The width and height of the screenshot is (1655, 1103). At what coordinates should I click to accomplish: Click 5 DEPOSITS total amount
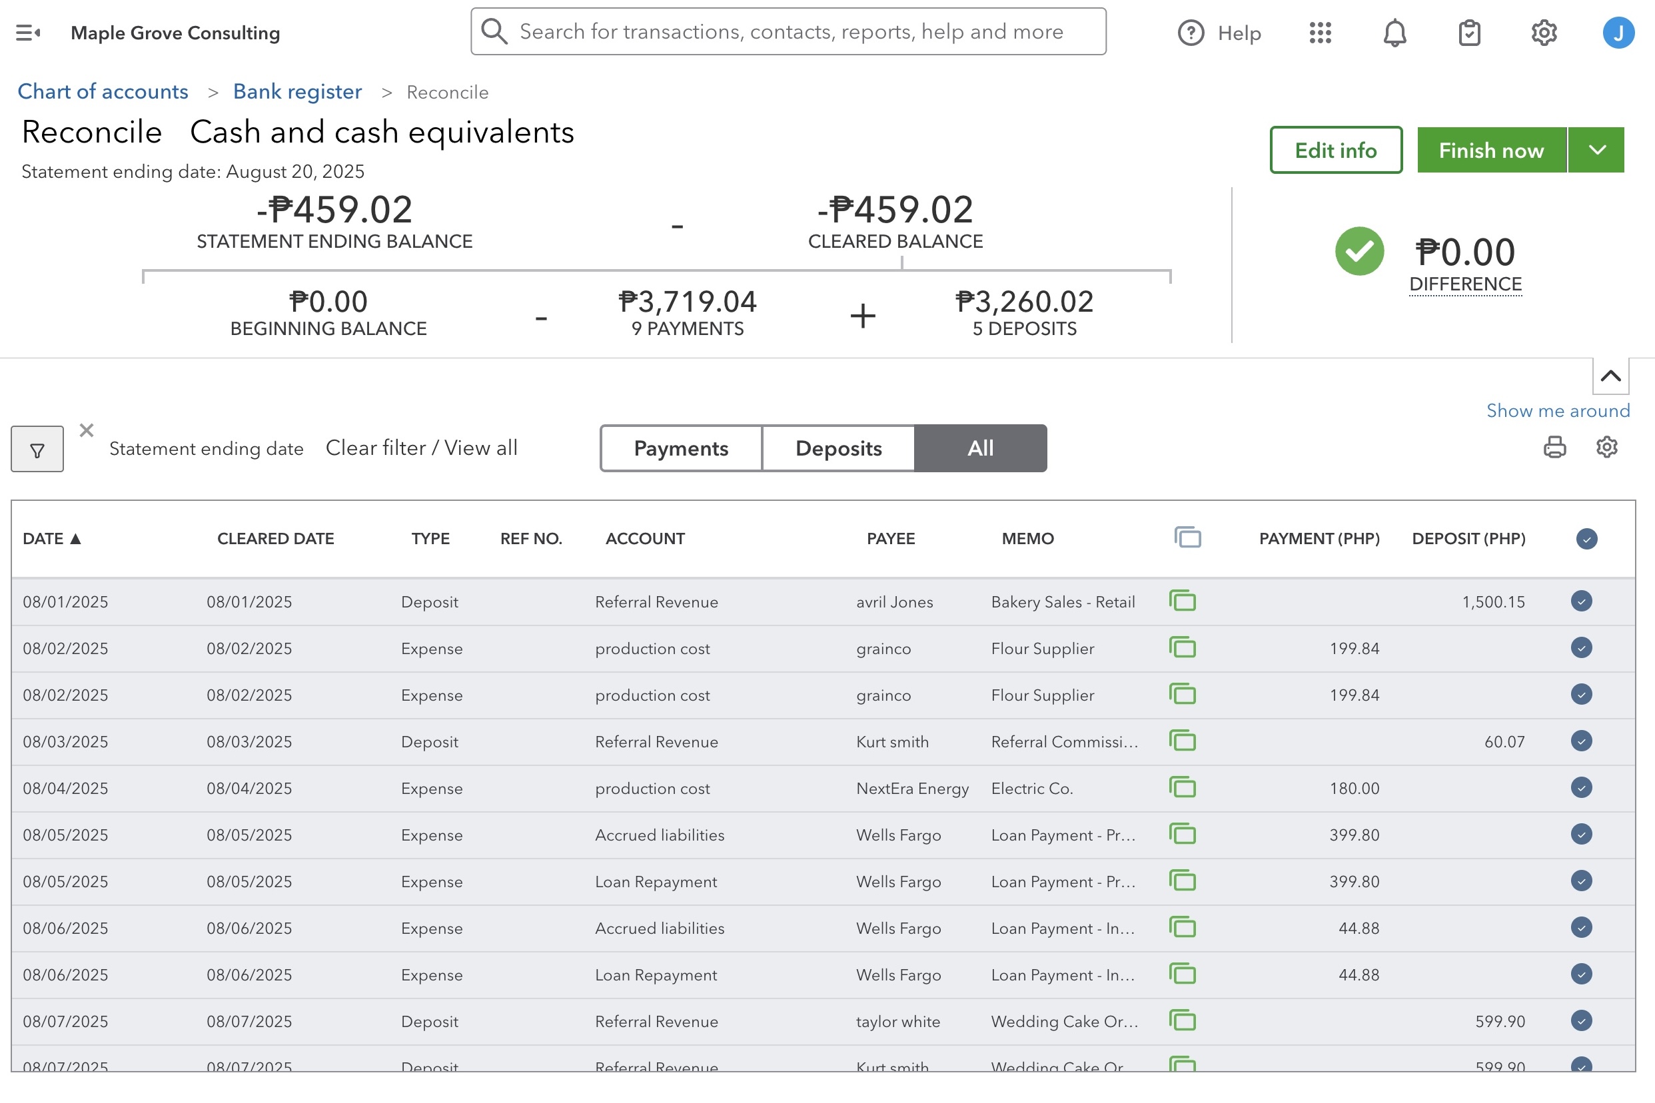(x=1025, y=302)
